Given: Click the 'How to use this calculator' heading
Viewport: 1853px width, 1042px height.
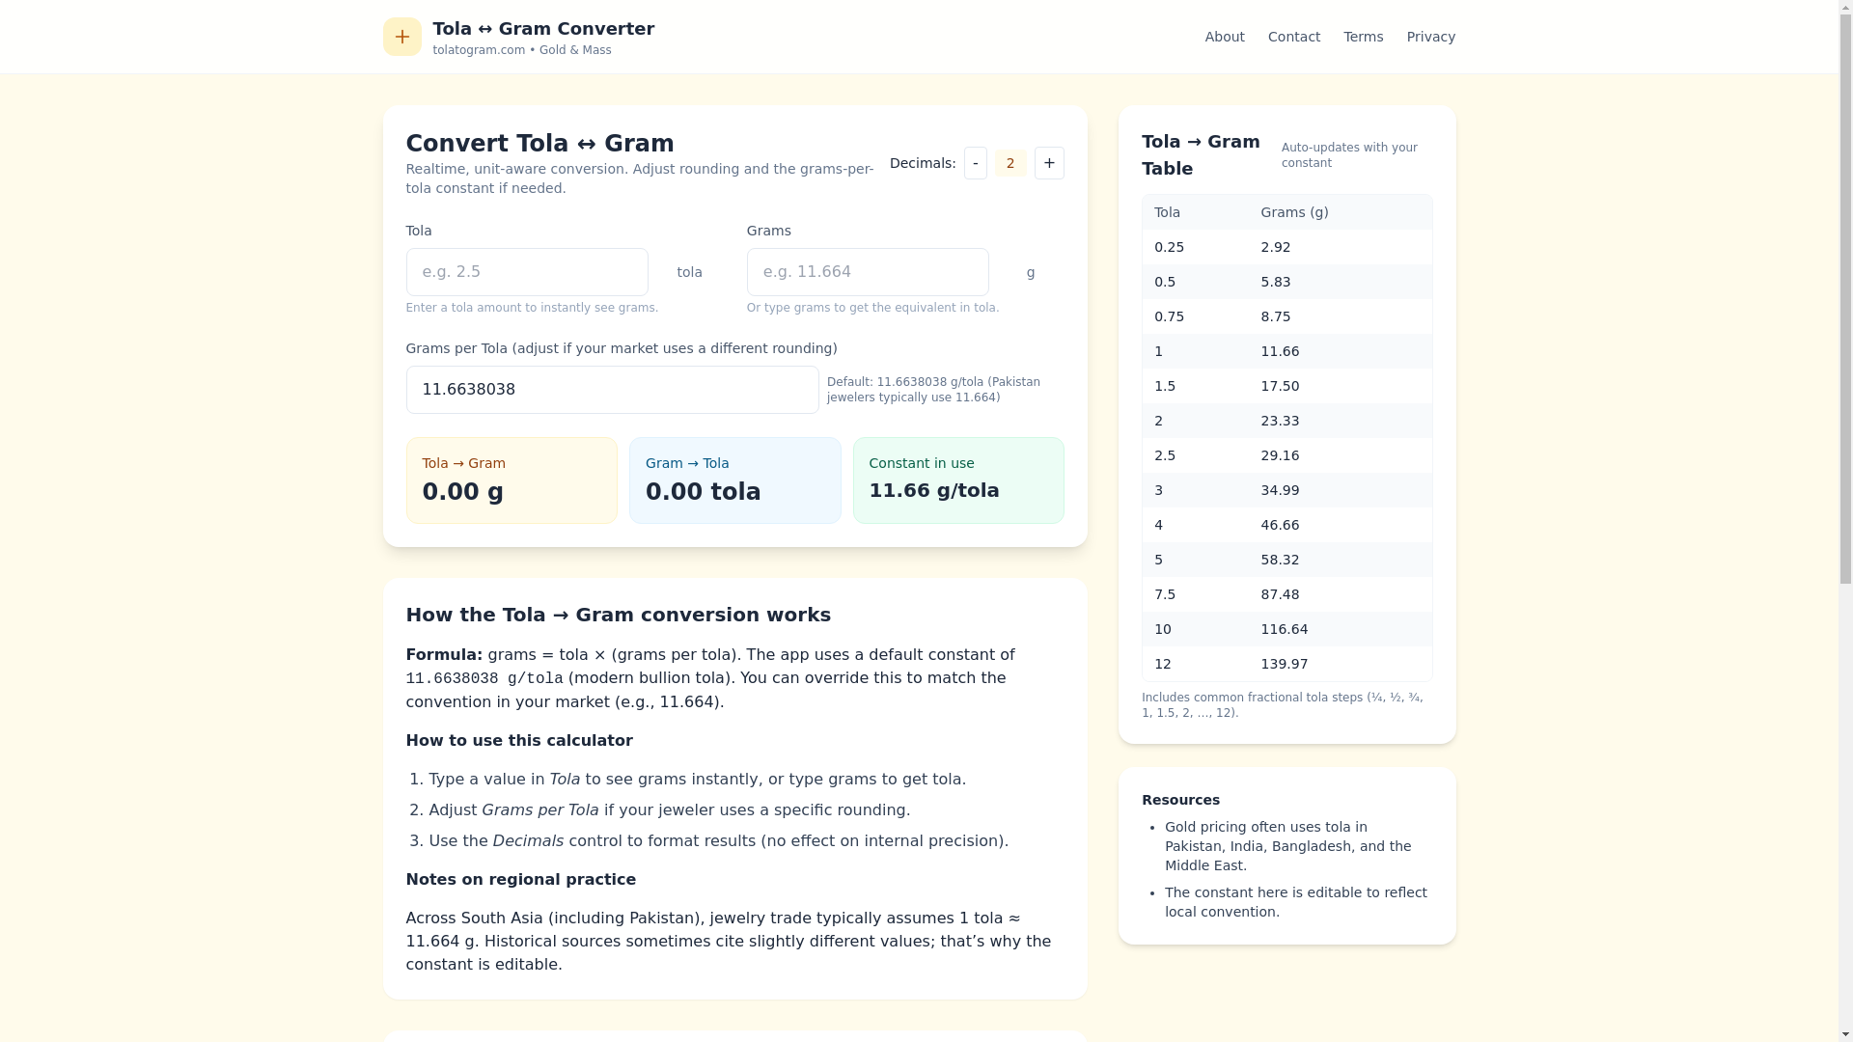Looking at the screenshot, I should (519, 741).
